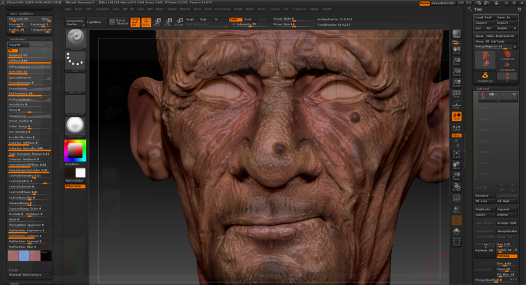Click the Scroll canvas icon
526x285 pixels.
tap(456, 50)
